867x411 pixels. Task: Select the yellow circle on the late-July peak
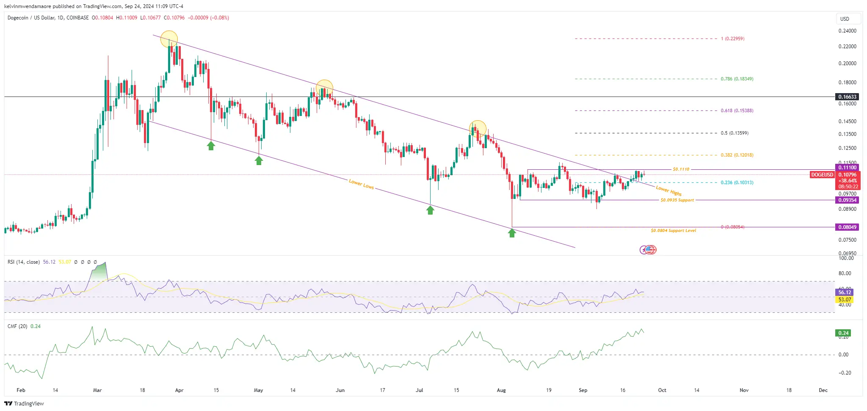[478, 129]
